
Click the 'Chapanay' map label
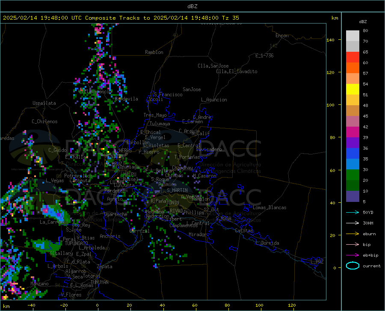pos(182,168)
